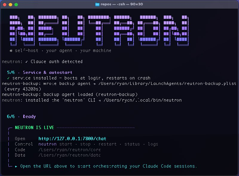The height and width of the screenshot is (176, 239).
Task: Click the '5/6 · Service & autostart' heading
Action: pos(40,72)
